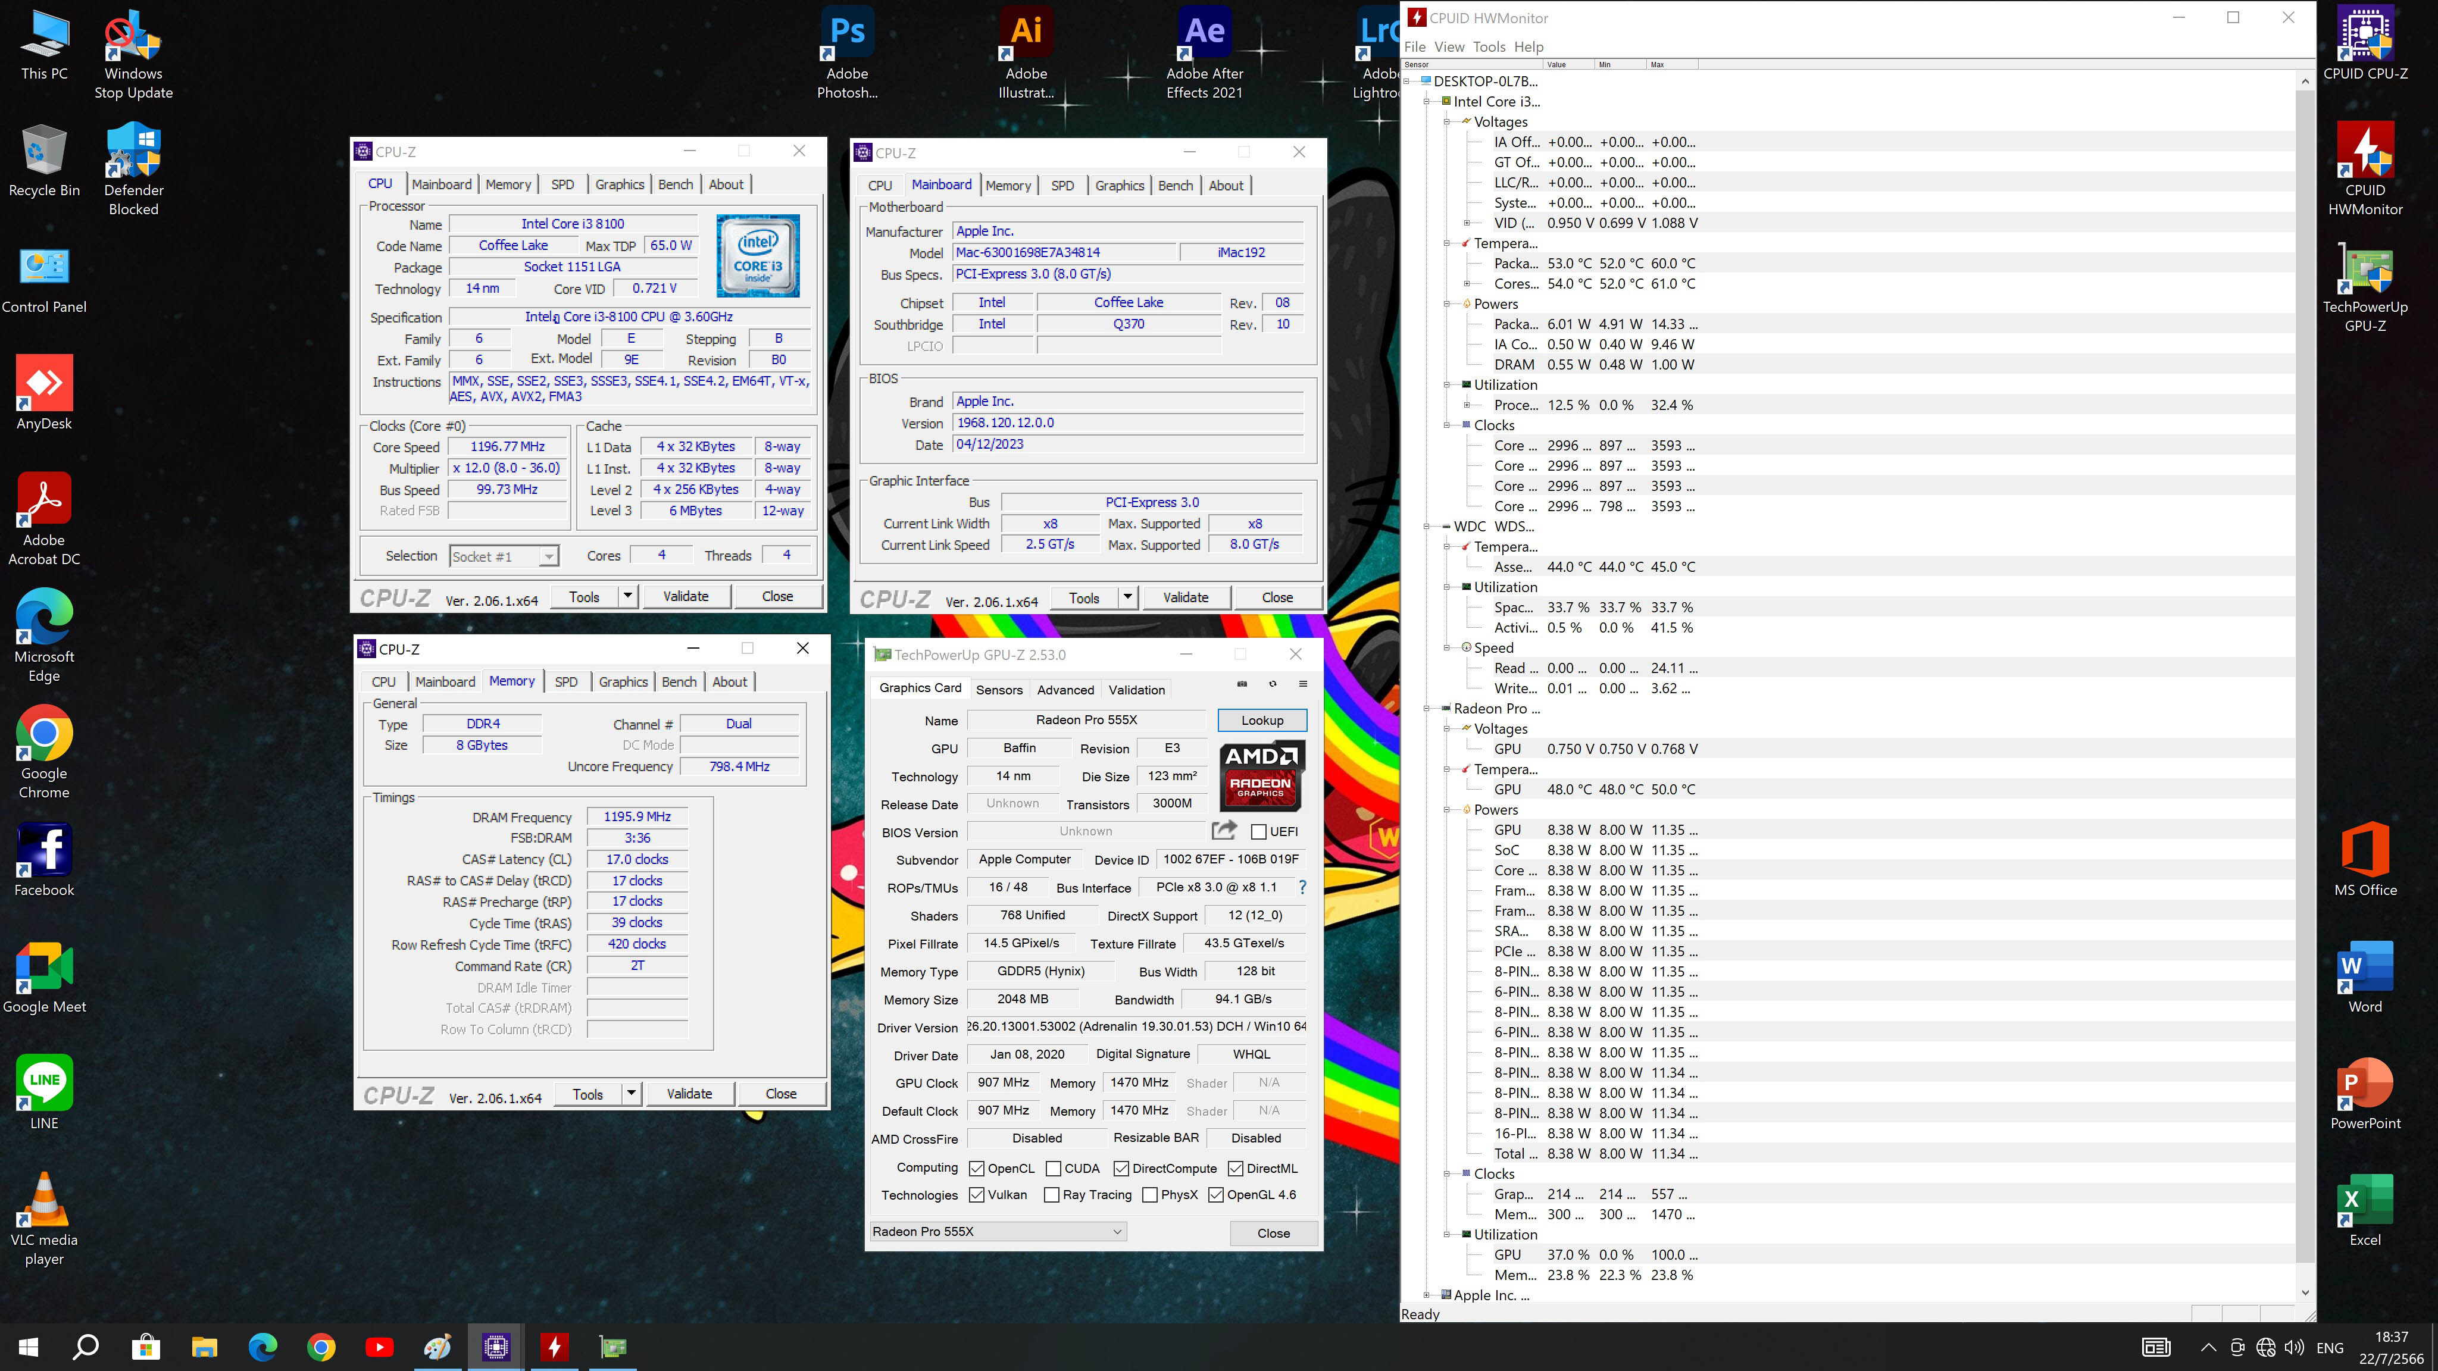
Task: Toggle the PhysX checkbox
Action: (x=1150, y=1195)
